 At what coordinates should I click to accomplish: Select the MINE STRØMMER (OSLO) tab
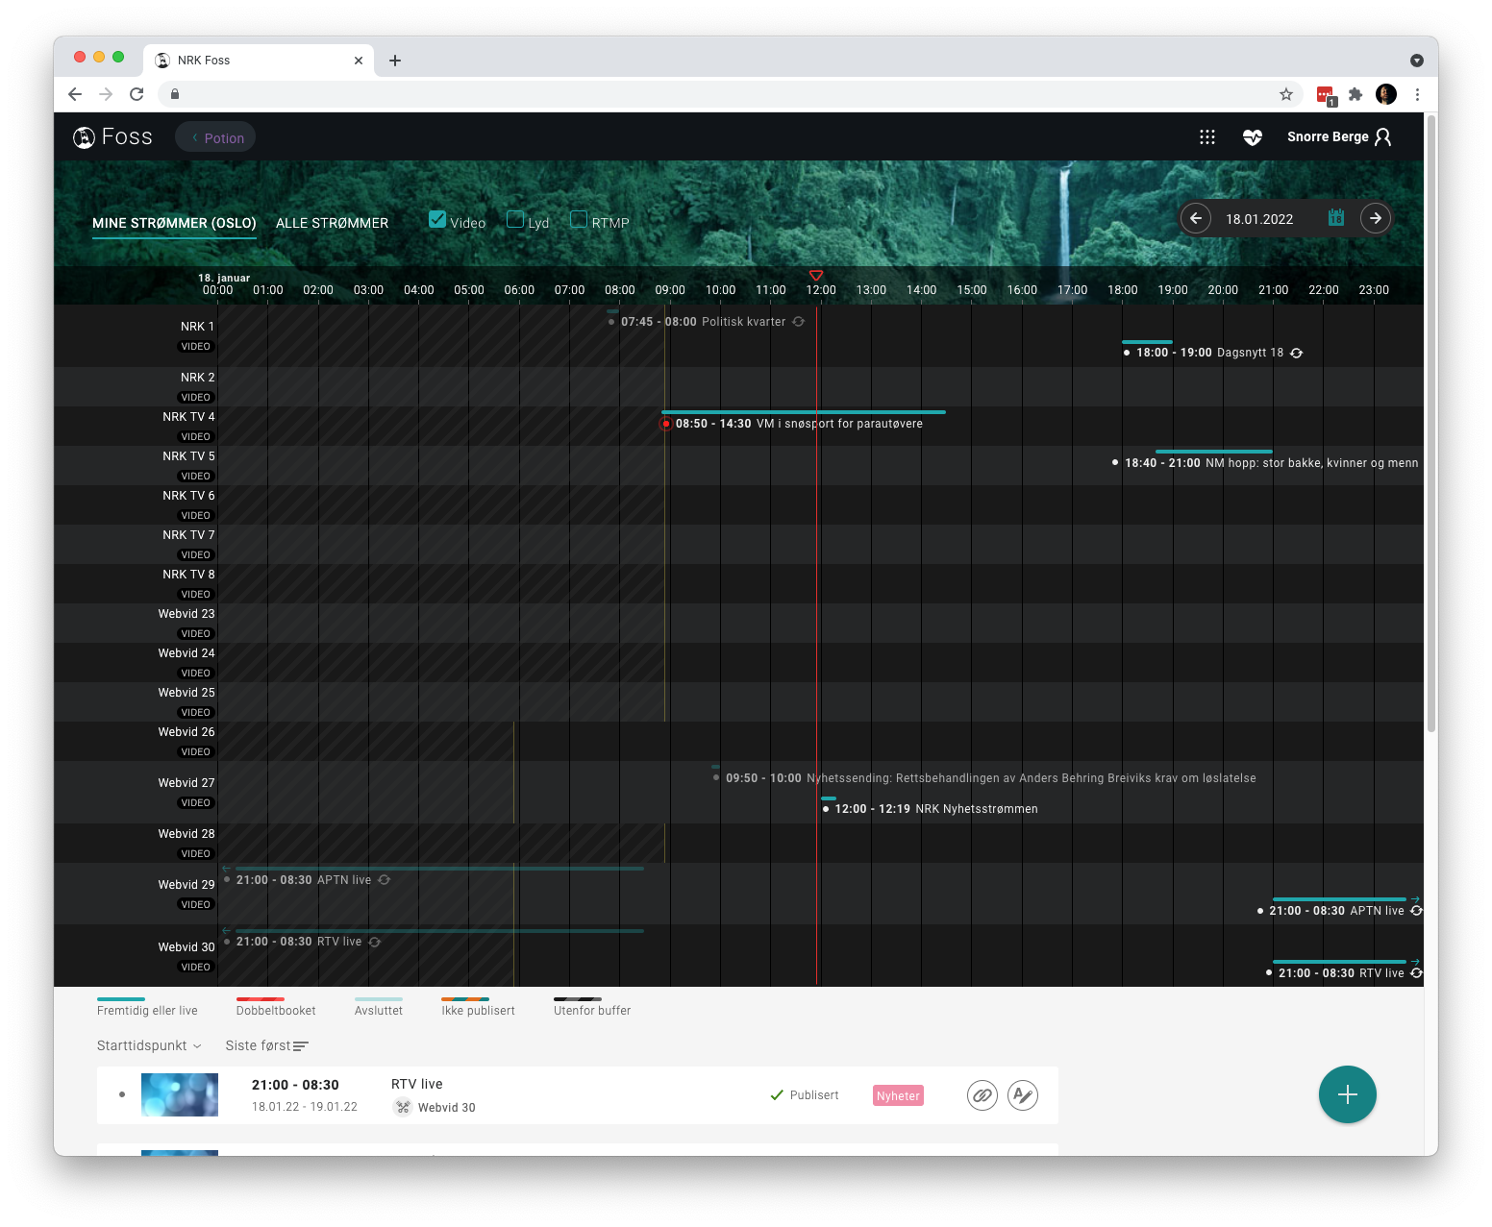(174, 223)
